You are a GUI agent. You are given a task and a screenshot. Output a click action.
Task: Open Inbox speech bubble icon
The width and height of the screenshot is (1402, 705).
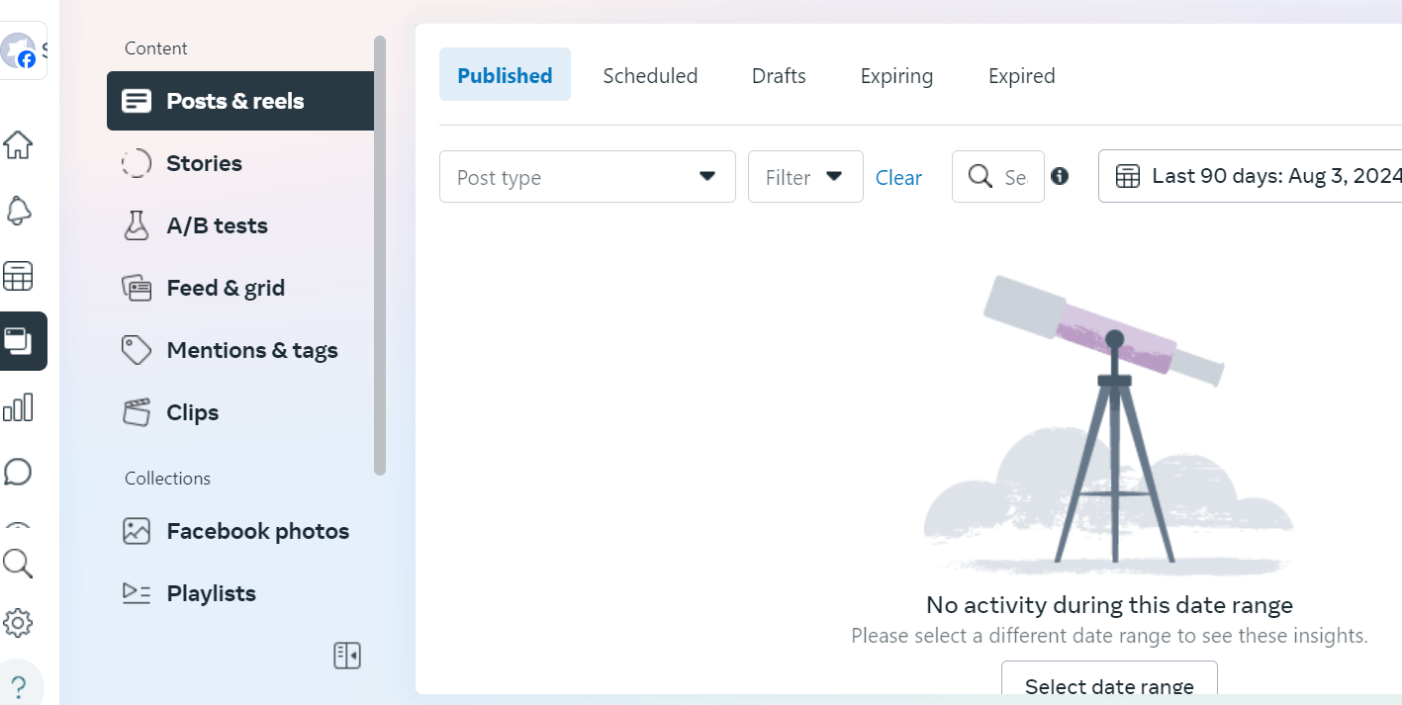click(x=18, y=472)
